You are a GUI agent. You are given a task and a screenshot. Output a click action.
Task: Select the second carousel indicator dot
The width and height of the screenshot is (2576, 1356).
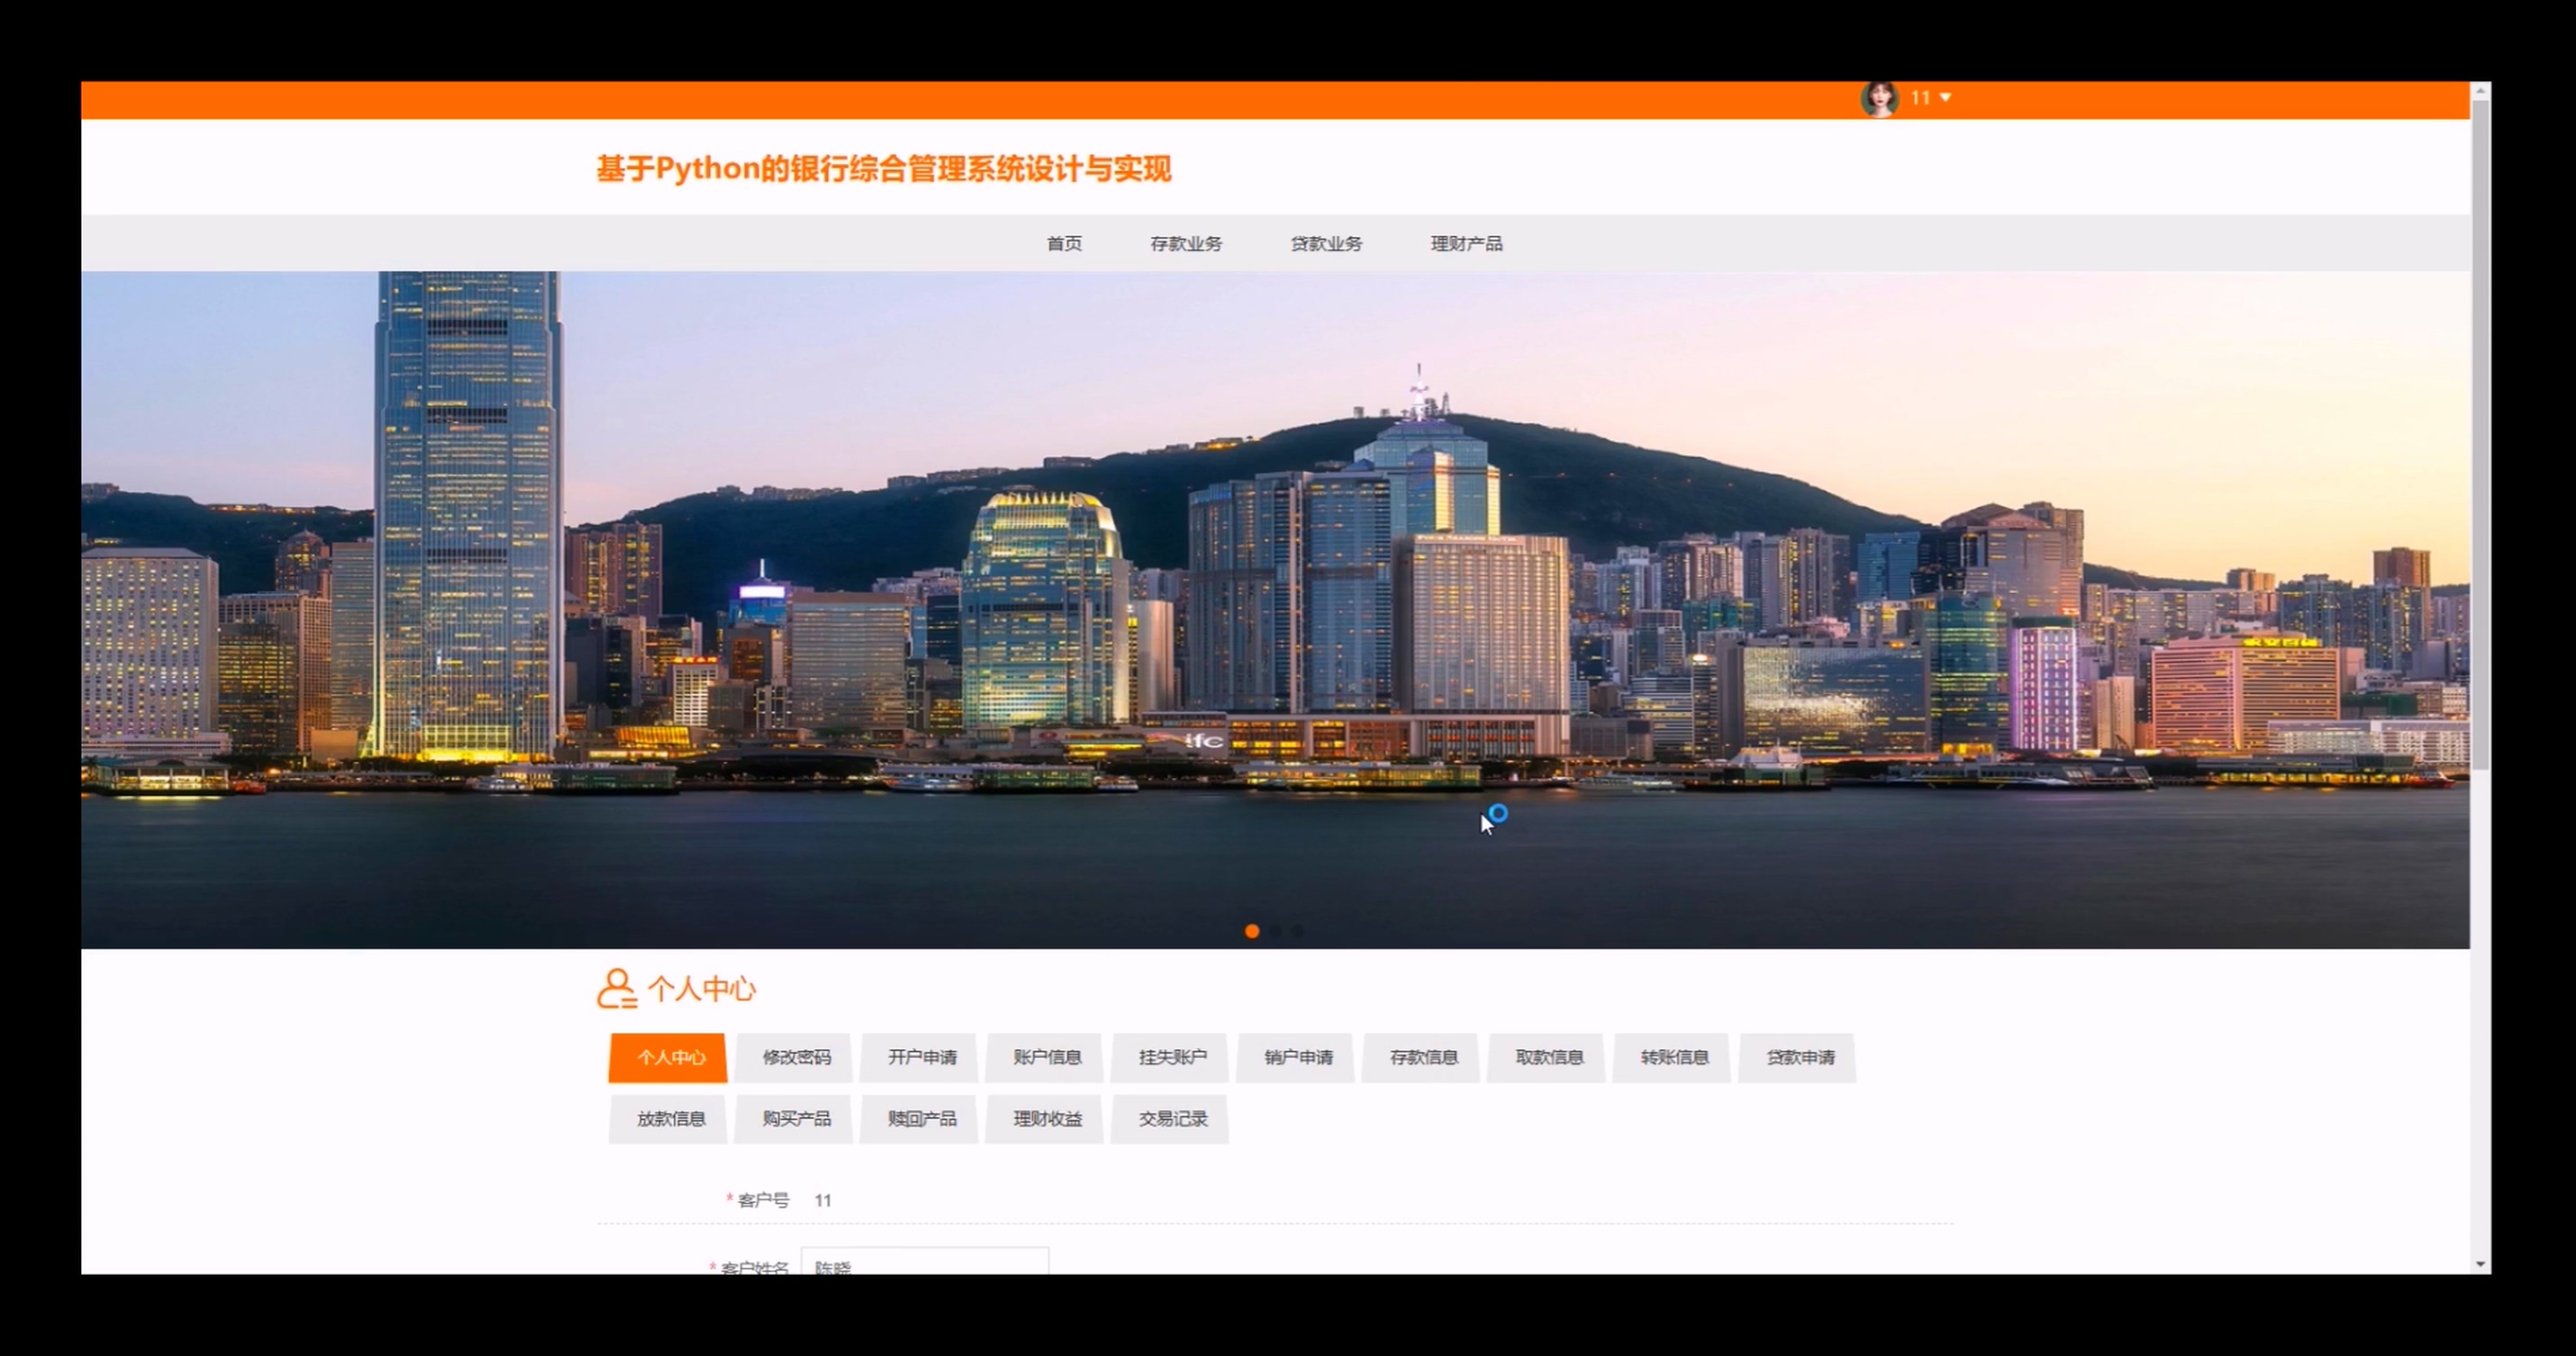coord(1275,931)
